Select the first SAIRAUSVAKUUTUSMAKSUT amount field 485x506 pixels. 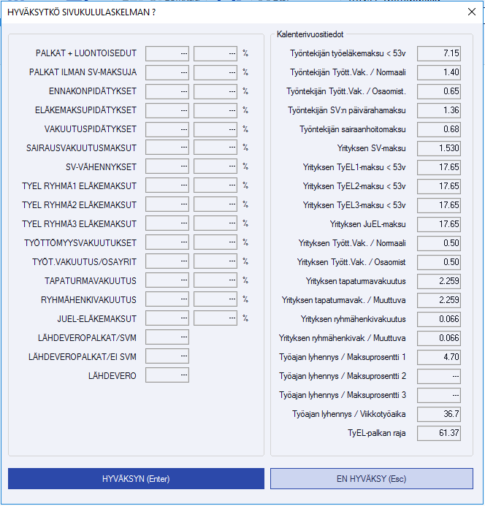pyautogui.click(x=167, y=148)
